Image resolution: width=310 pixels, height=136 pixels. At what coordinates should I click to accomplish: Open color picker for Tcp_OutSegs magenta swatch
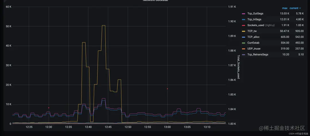(x=244, y=14)
